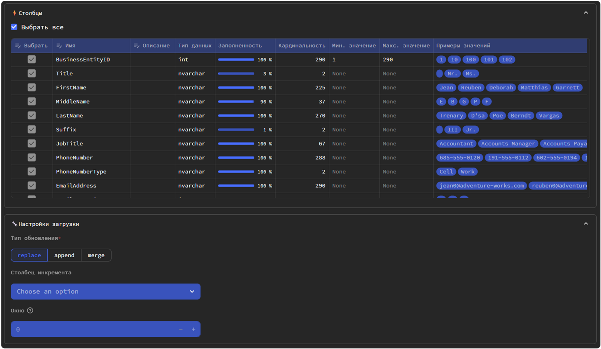Collapse the Настройки загрузки section
Viewport: 601px width, 349px height.
pos(586,224)
